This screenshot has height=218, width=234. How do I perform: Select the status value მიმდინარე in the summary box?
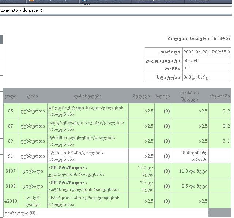tap(196, 77)
